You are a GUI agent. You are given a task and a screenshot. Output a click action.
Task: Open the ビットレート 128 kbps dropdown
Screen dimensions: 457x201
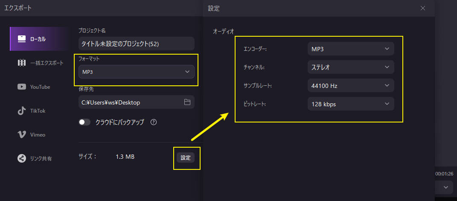coord(351,104)
